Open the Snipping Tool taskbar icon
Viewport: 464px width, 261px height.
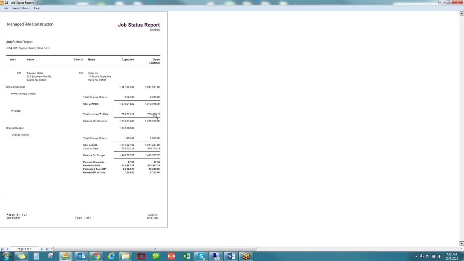click(51, 256)
